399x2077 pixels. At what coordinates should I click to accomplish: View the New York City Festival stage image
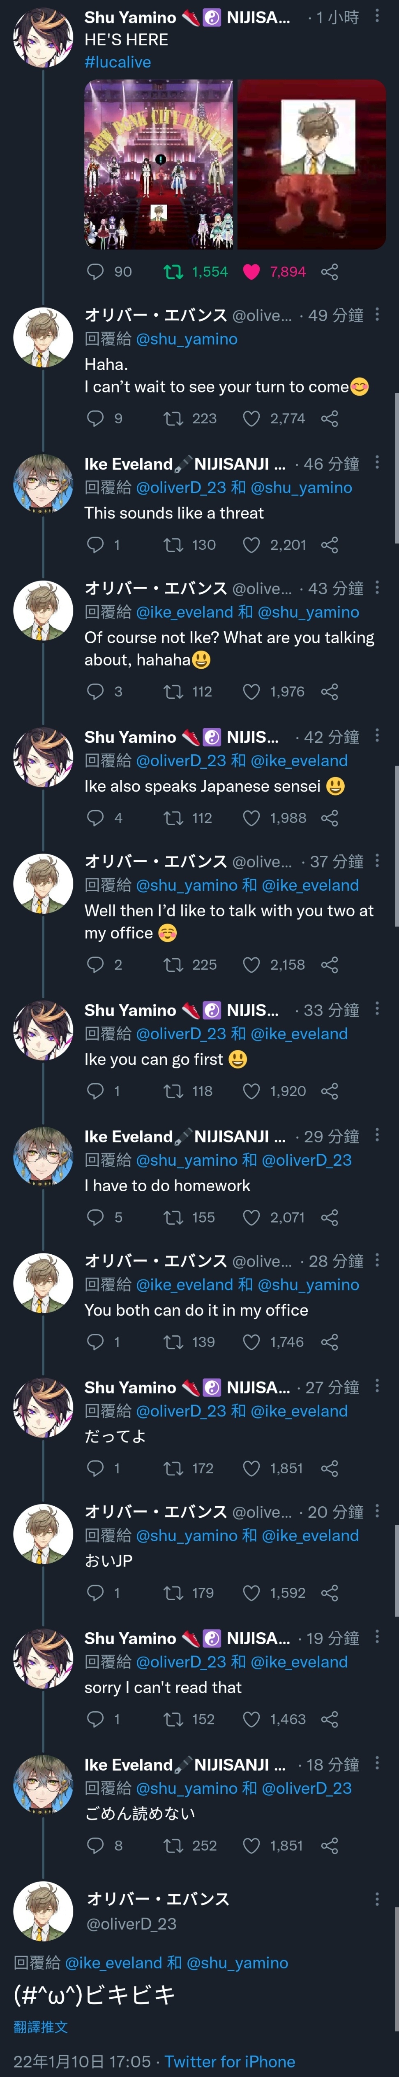(x=159, y=164)
